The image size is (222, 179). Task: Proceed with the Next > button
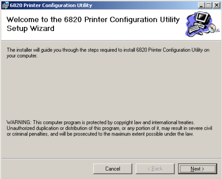point(198,169)
